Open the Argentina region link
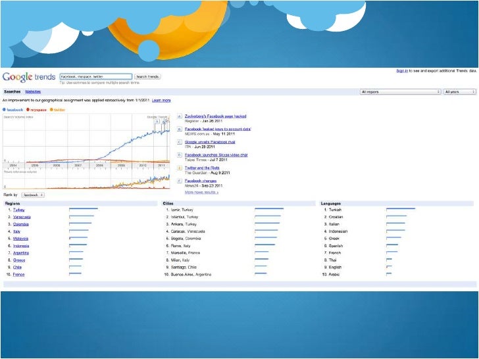Viewport: 479px width, 359px height. coord(21,253)
